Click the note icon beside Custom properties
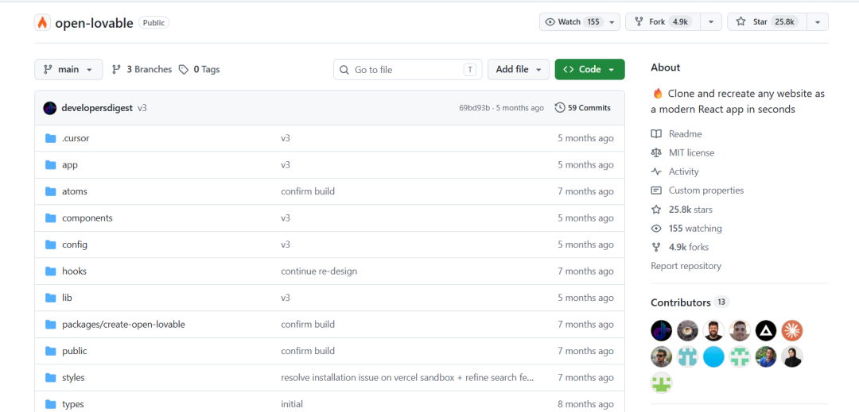Image resolution: width=859 pixels, height=412 pixels. coord(656,191)
